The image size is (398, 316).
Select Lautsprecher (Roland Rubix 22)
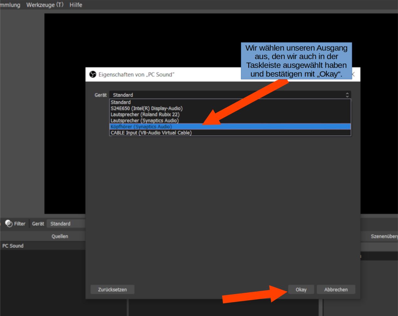click(x=145, y=115)
